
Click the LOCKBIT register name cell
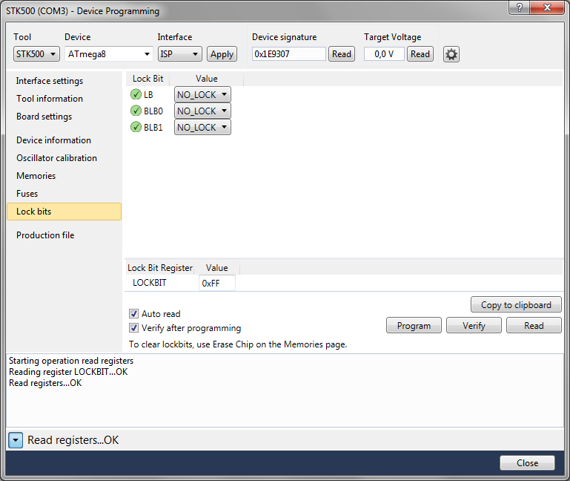pyautogui.click(x=150, y=283)
